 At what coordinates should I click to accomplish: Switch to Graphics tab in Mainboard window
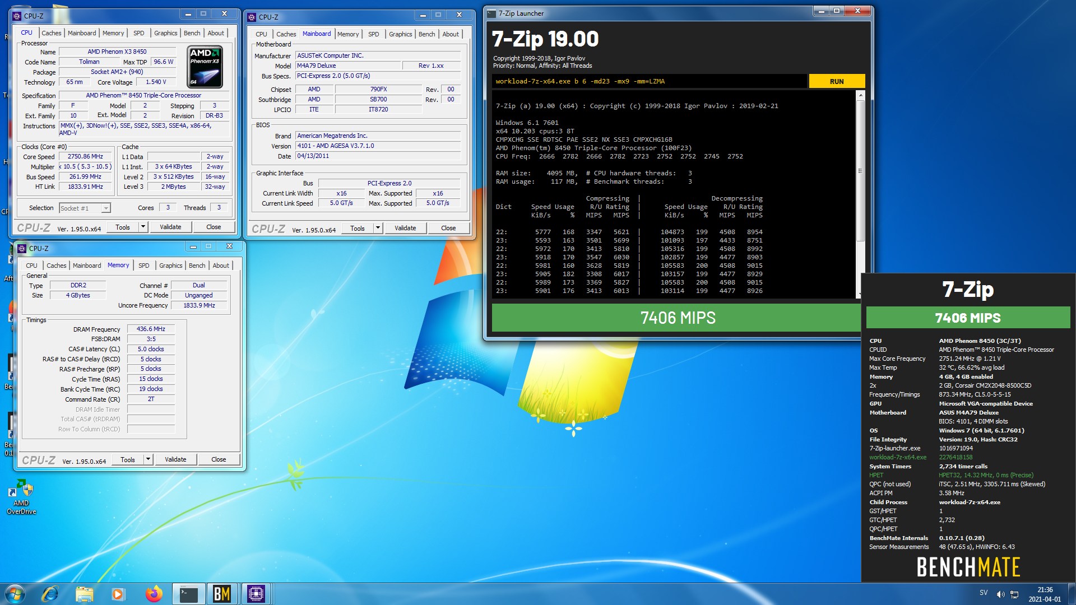coord(400,34)
